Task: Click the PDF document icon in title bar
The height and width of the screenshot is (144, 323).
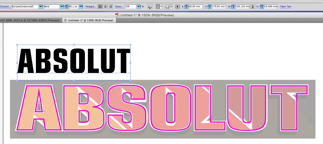Action: (117, 15)
